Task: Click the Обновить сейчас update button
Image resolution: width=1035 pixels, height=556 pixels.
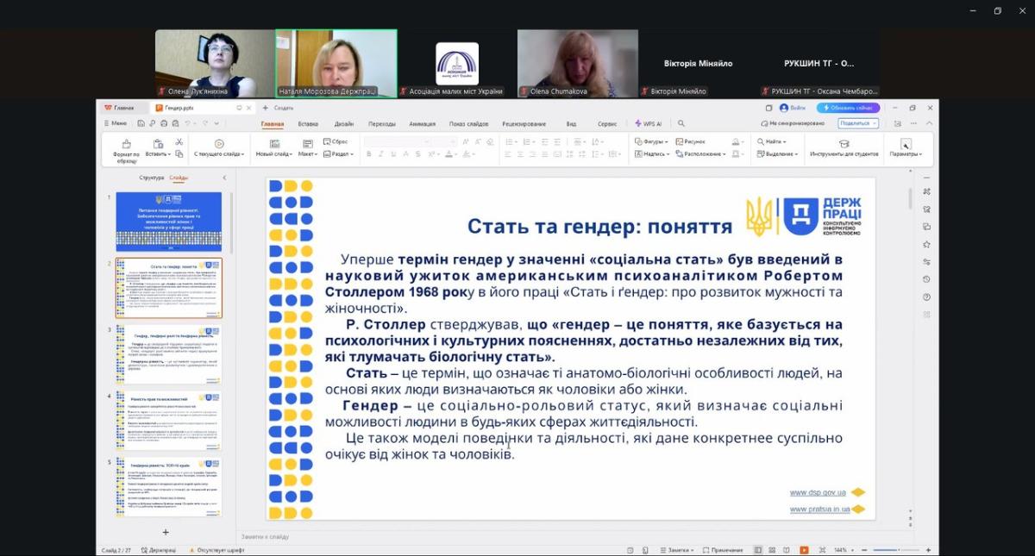Action: (x=849, y=108)
